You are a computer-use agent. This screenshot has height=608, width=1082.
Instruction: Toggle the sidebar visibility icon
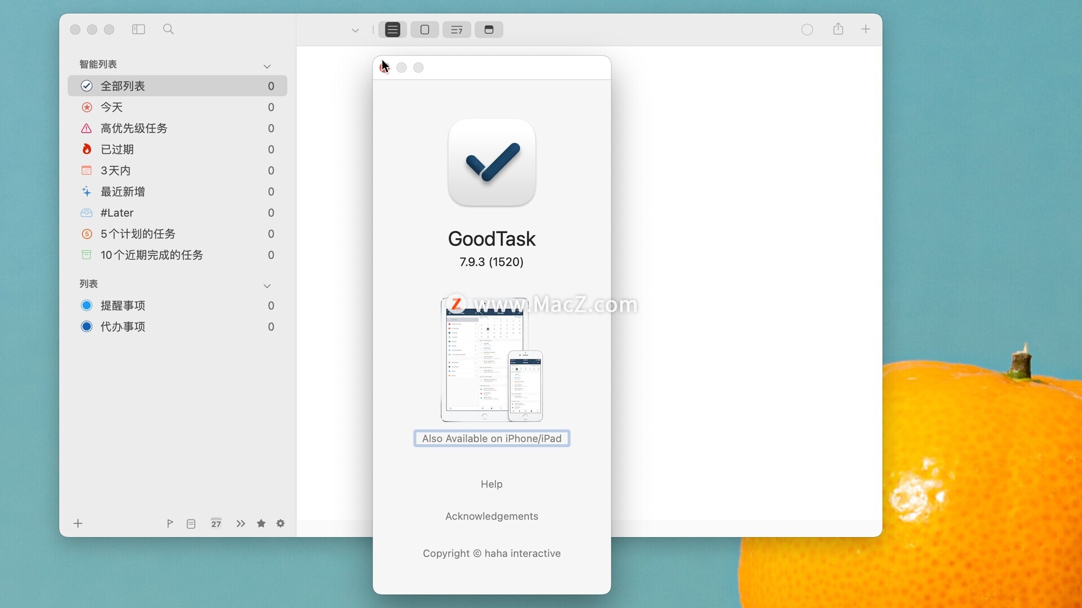click(x=139, y=29)
